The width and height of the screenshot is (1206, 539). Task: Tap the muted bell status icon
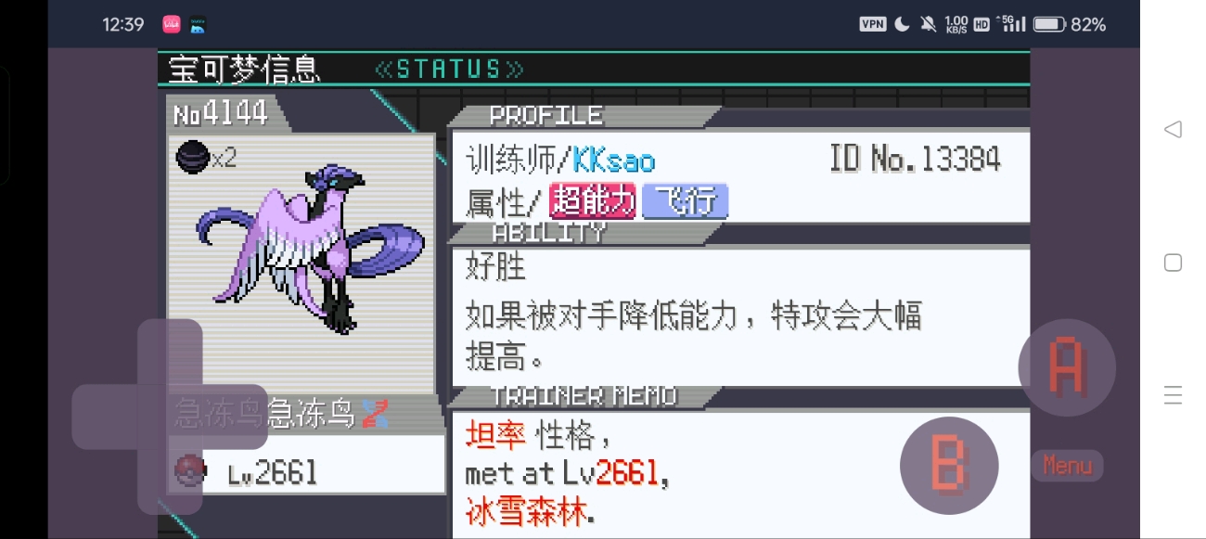[929, 24]
